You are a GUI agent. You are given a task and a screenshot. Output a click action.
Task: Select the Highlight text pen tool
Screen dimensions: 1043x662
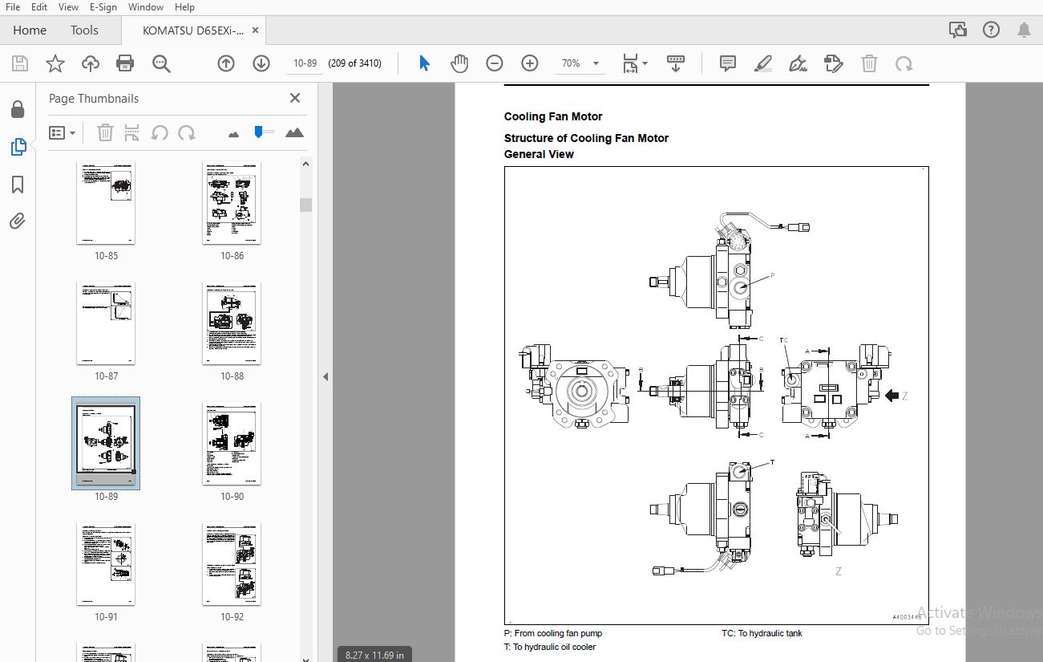tap(763, 63)
